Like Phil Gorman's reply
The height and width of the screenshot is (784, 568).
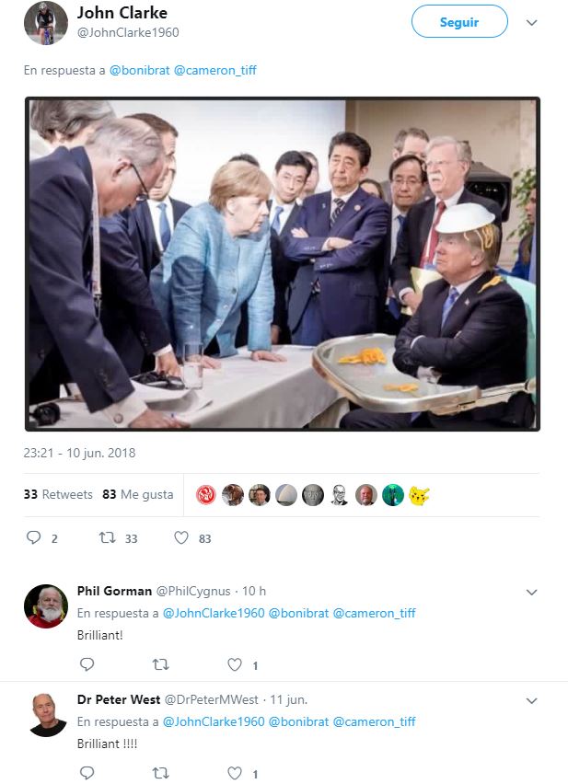point(235,663)
